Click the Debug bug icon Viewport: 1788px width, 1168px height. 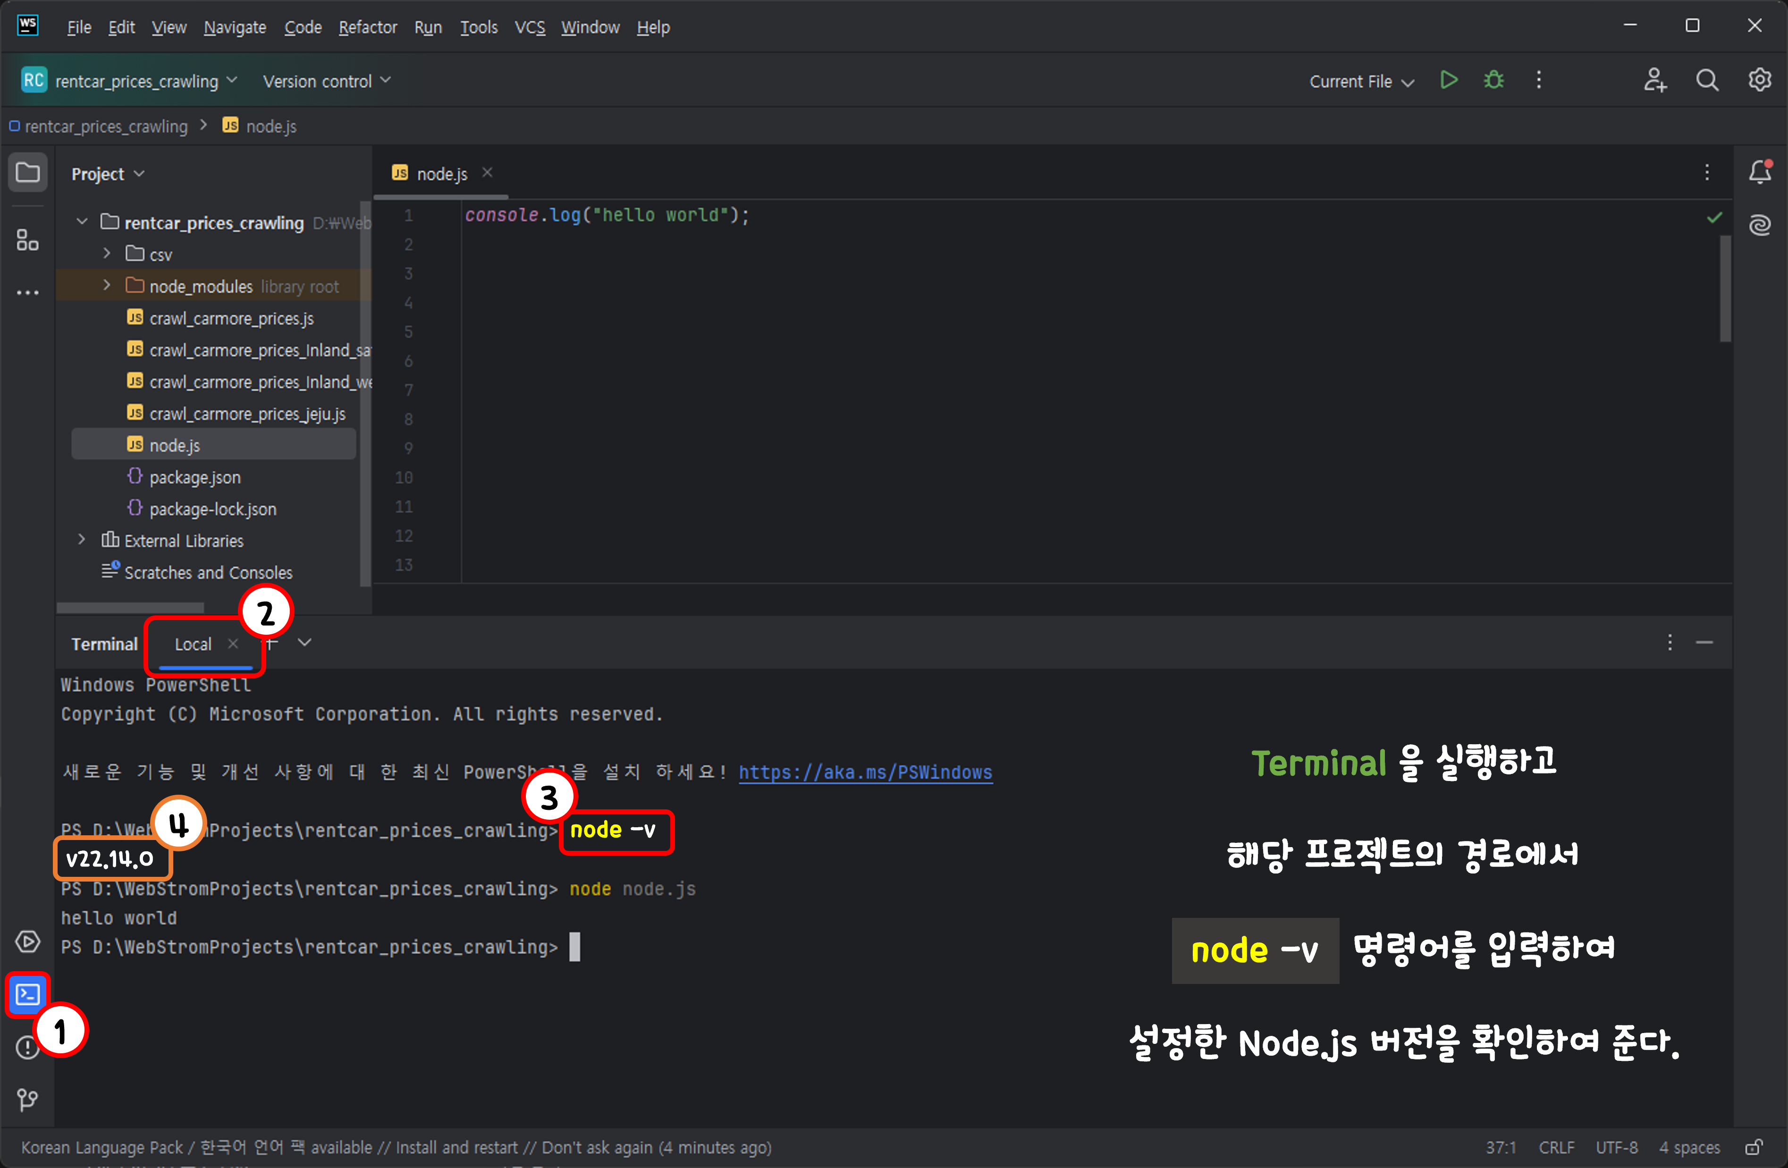pyautogui.click(x=1493, y=80)
